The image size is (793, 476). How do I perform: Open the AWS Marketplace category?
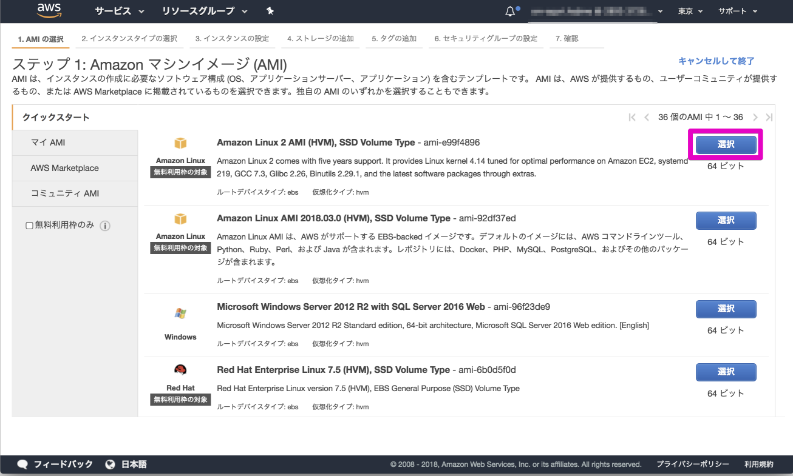[x=75, y=168]
